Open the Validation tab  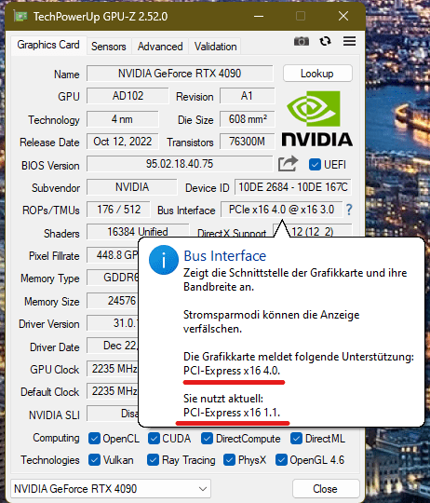(x=216, y=47)
